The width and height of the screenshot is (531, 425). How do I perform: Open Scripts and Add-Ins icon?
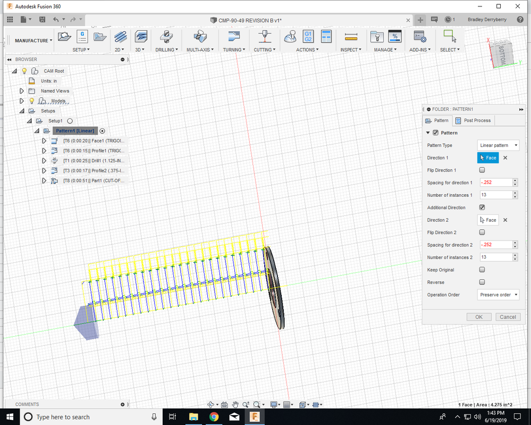420,36
